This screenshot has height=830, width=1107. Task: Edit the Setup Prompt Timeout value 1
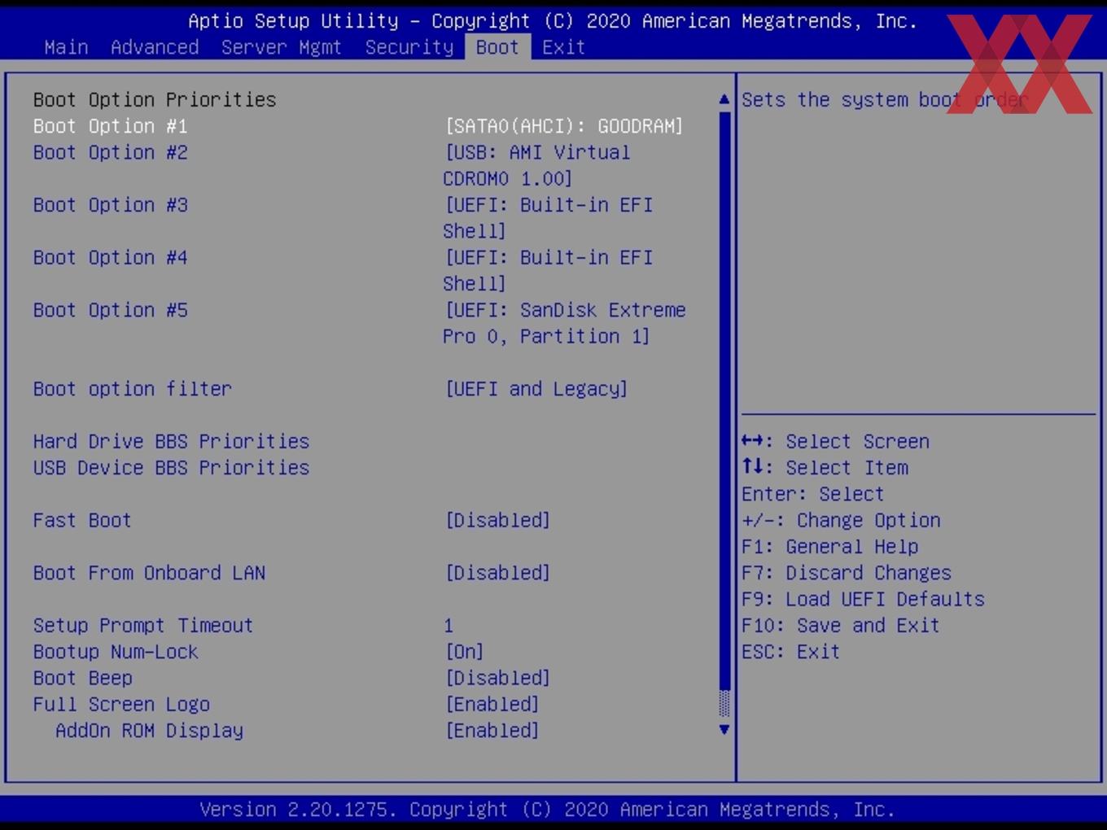coord(448,626)
